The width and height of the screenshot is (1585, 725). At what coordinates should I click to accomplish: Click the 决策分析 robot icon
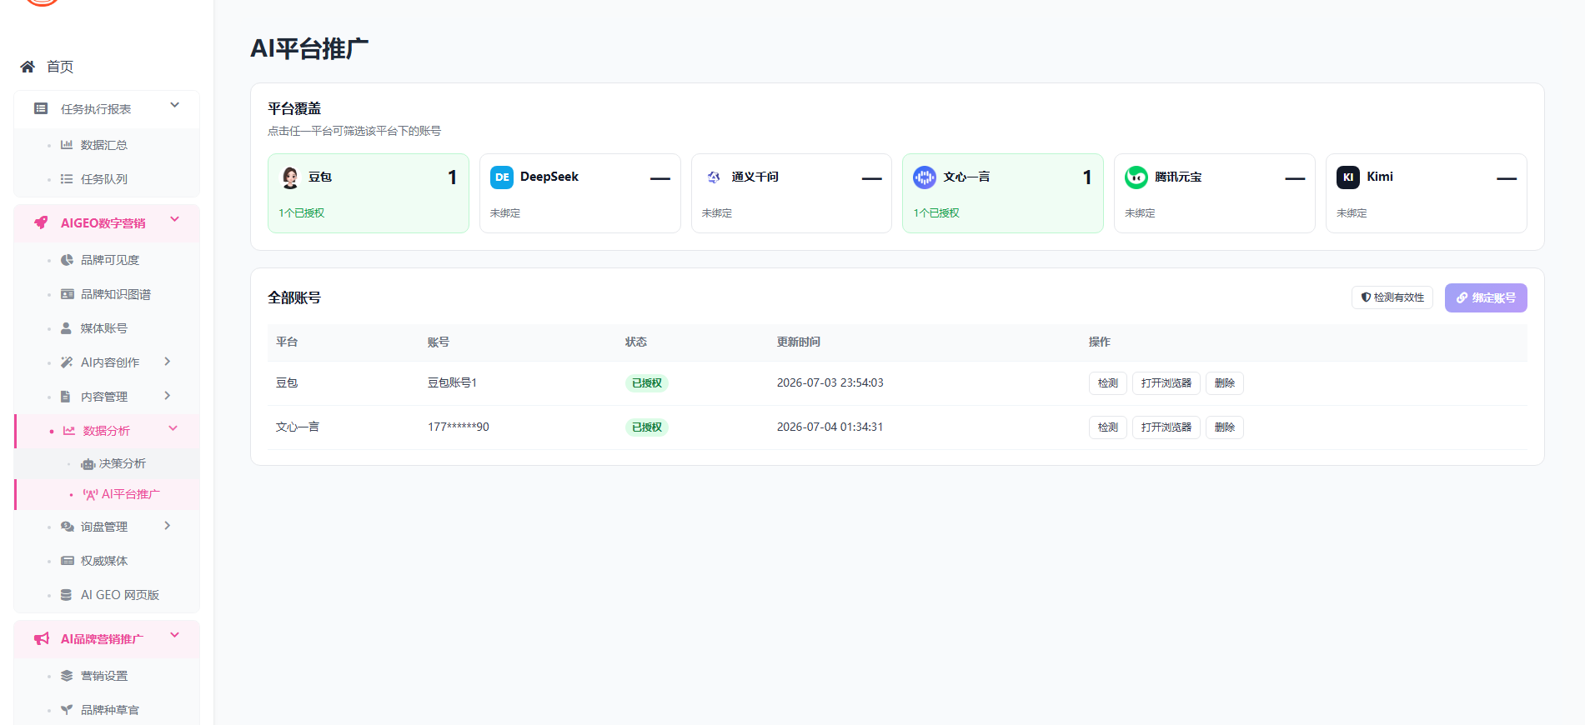click(88, 464)
